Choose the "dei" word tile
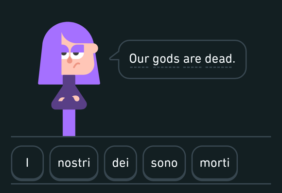Viewport: 282px width, 193px height. click(x=121, y=163)
